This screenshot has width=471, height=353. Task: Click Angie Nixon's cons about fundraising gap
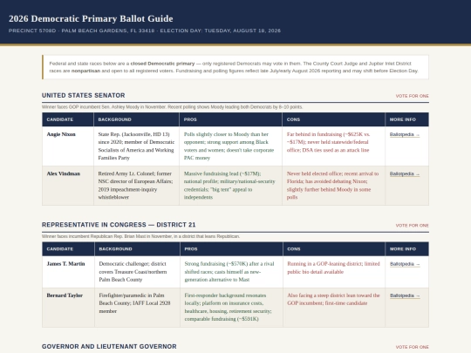coord(328,142)
